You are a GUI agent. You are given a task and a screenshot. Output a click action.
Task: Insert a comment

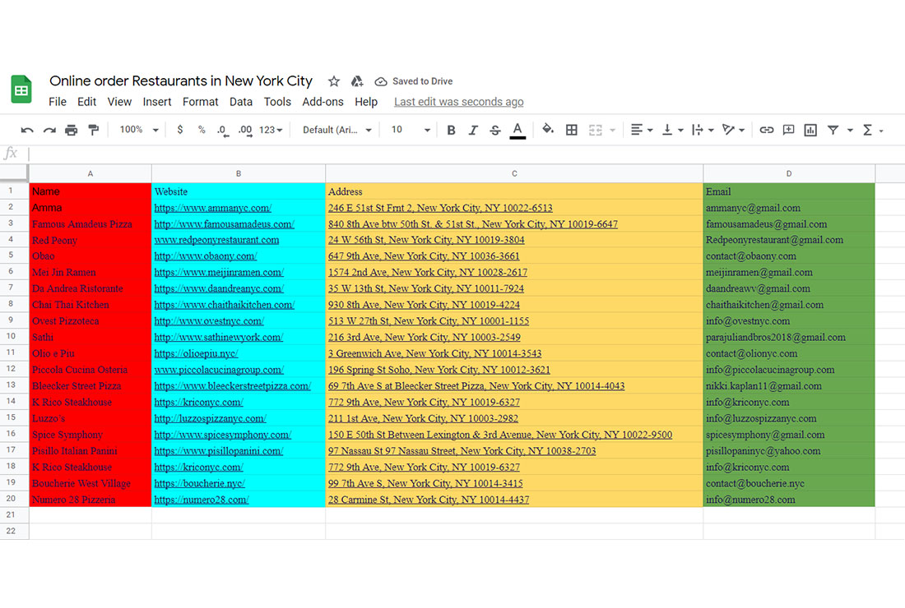click(x=788, y=131)
